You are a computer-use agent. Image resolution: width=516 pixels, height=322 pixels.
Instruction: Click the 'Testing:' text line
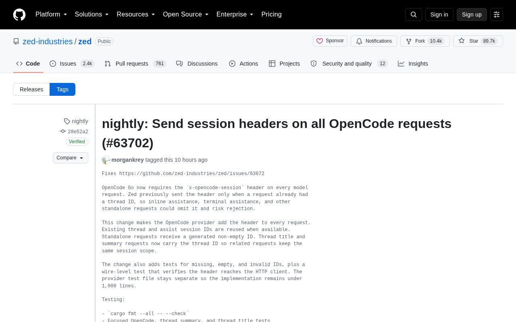113,300
